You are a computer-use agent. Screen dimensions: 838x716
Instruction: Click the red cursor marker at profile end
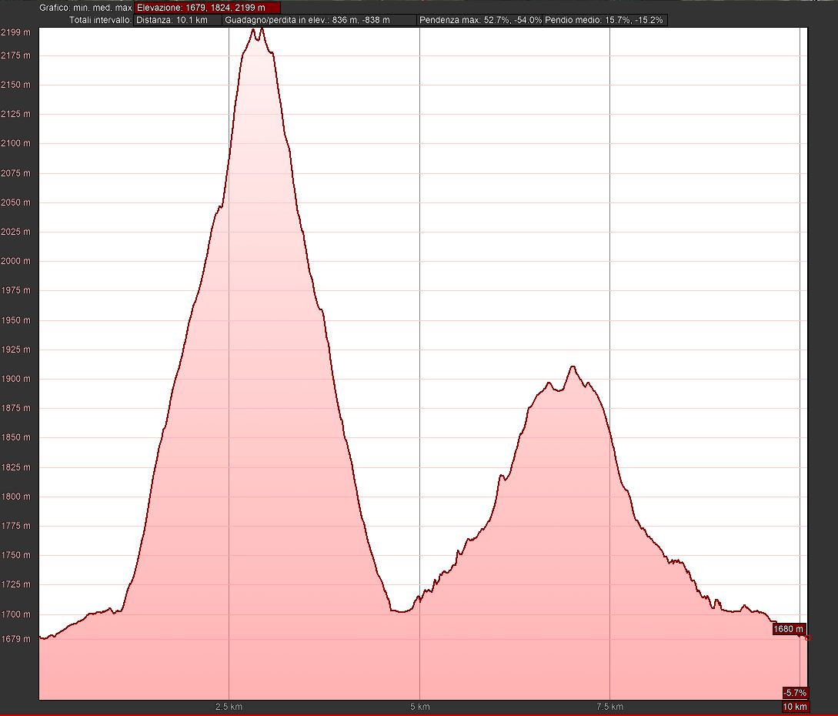tap(807, 637)
